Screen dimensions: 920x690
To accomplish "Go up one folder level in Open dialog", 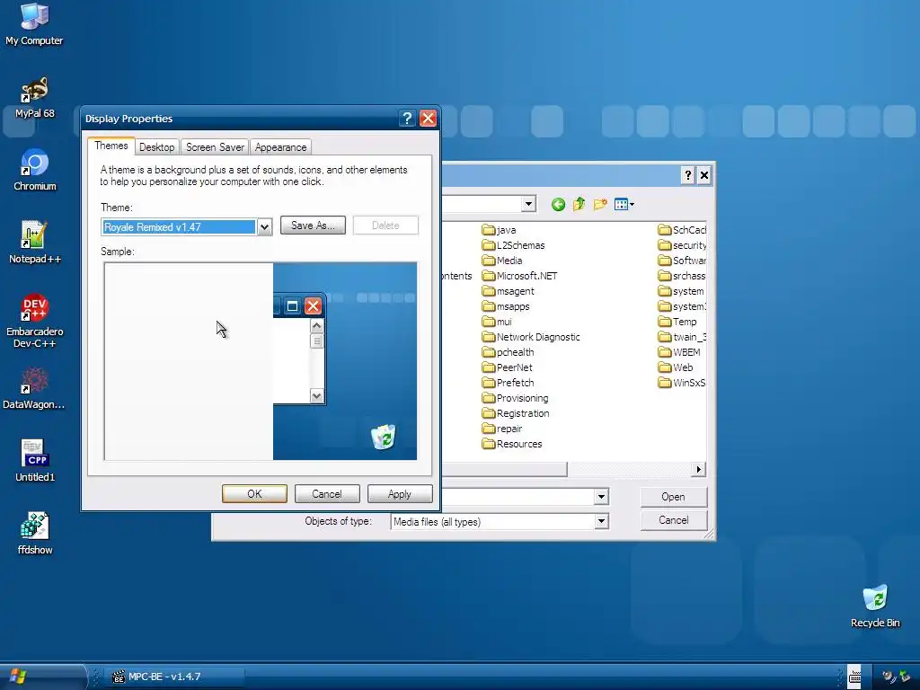I will point(579,204).
